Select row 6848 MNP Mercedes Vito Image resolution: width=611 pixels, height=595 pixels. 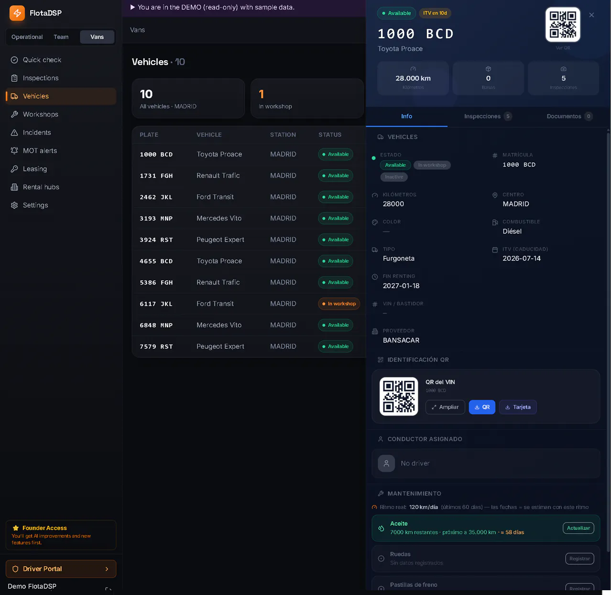249,325
